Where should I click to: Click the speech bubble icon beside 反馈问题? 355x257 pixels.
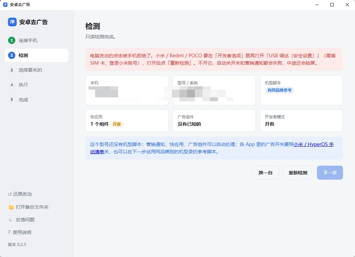(x=11, y=220)
